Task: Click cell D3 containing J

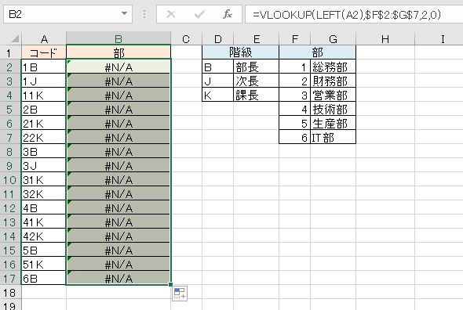Action: (x=218, y=81)
